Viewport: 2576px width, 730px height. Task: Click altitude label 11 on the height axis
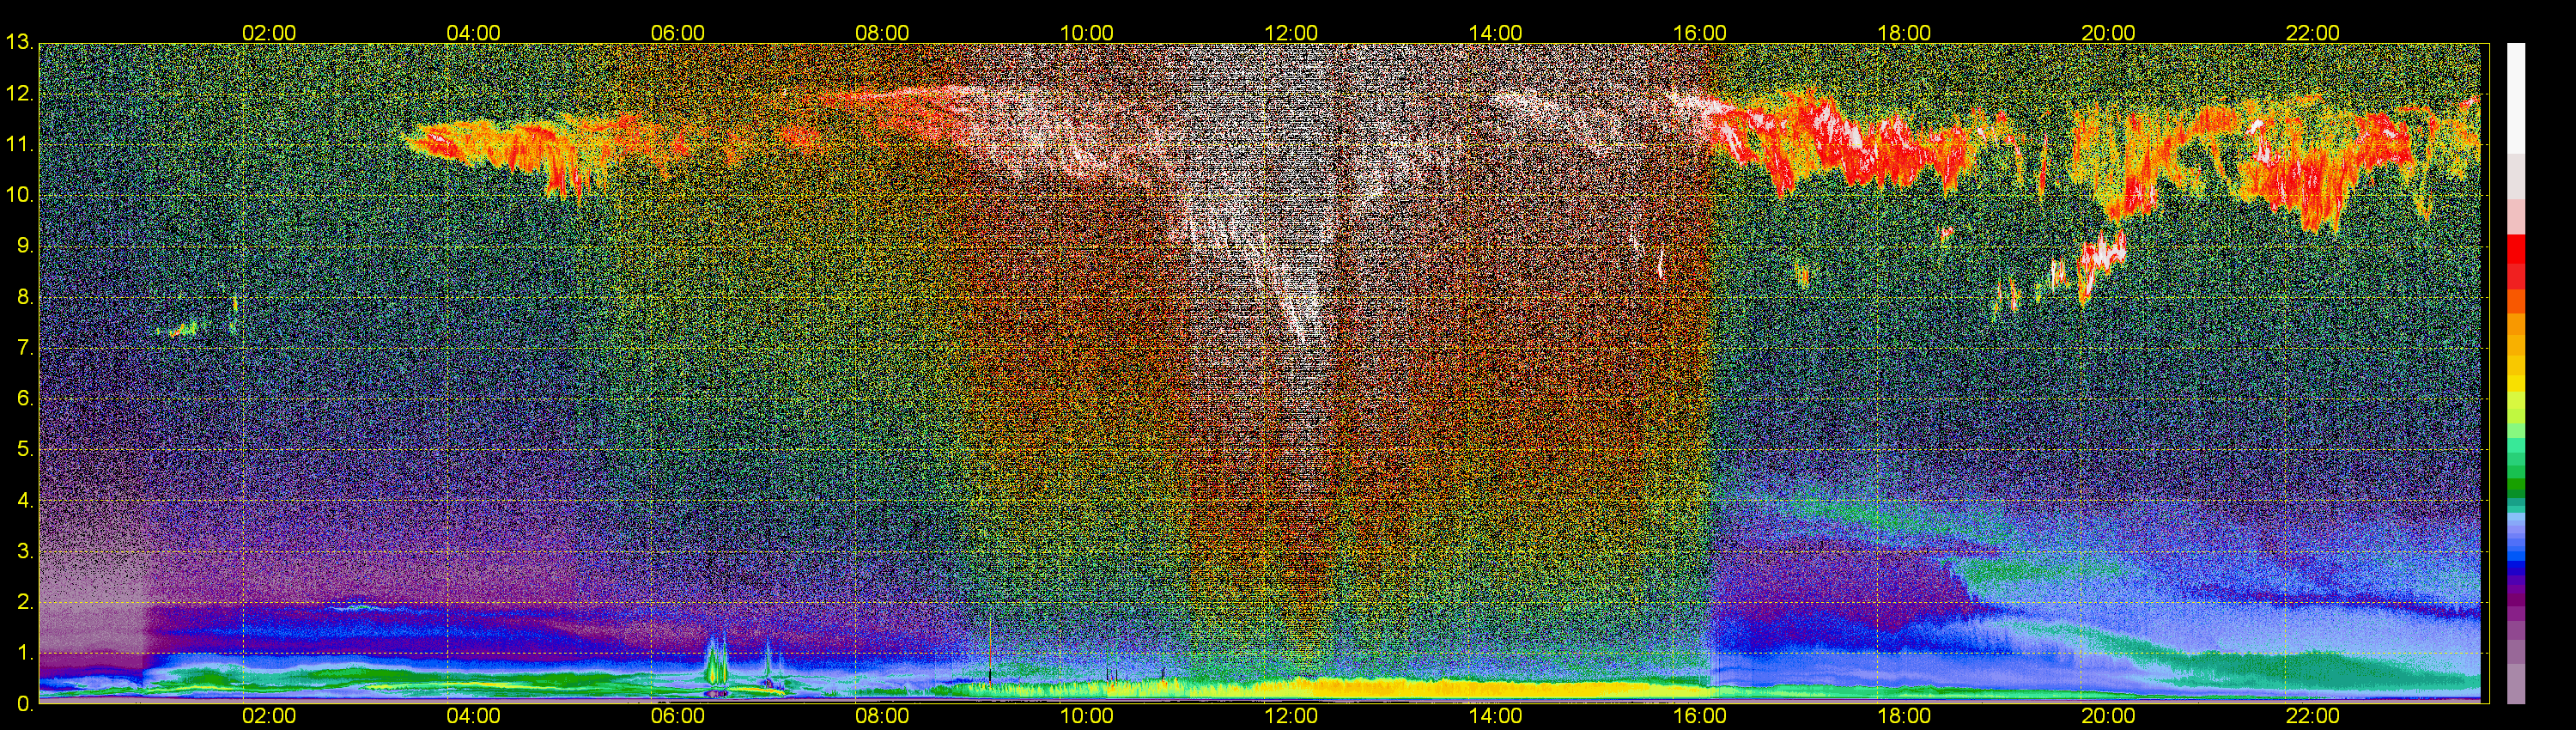(x=18, y=145)
